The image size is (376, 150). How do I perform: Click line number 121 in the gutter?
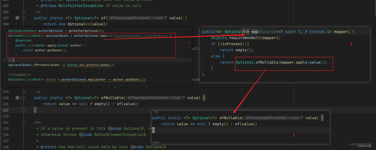coord(6,104)
